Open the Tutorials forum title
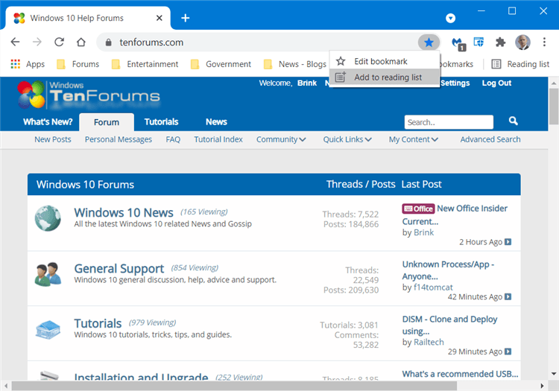Screen dimensions: 559x391 [98, 323]
